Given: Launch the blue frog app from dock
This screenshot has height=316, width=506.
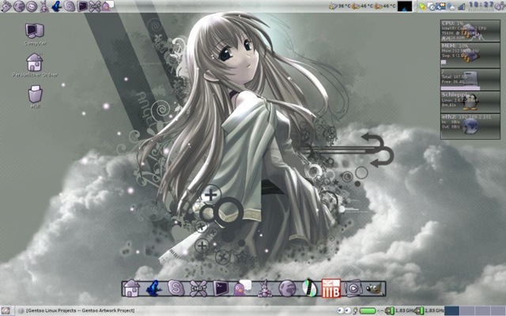Looking at the screenshot, I should tap(153, 288).
